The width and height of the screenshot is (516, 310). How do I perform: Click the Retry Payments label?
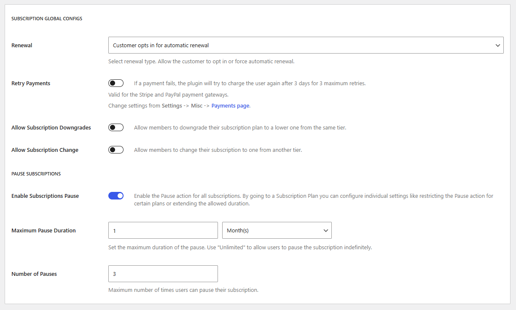[31, 83]
